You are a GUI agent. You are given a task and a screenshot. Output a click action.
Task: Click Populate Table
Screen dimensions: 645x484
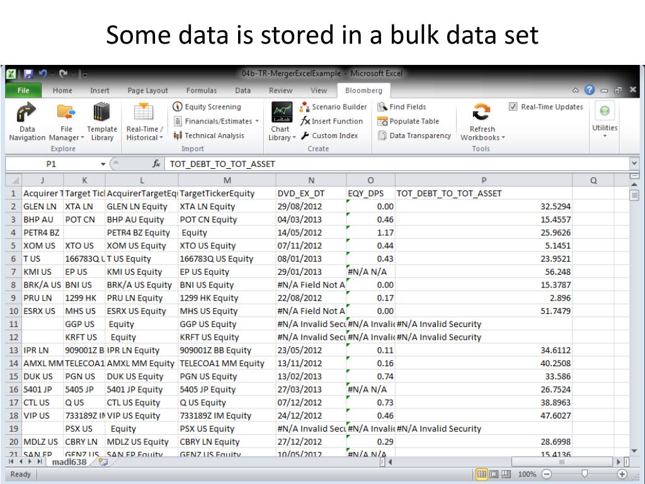click(408, 121)
